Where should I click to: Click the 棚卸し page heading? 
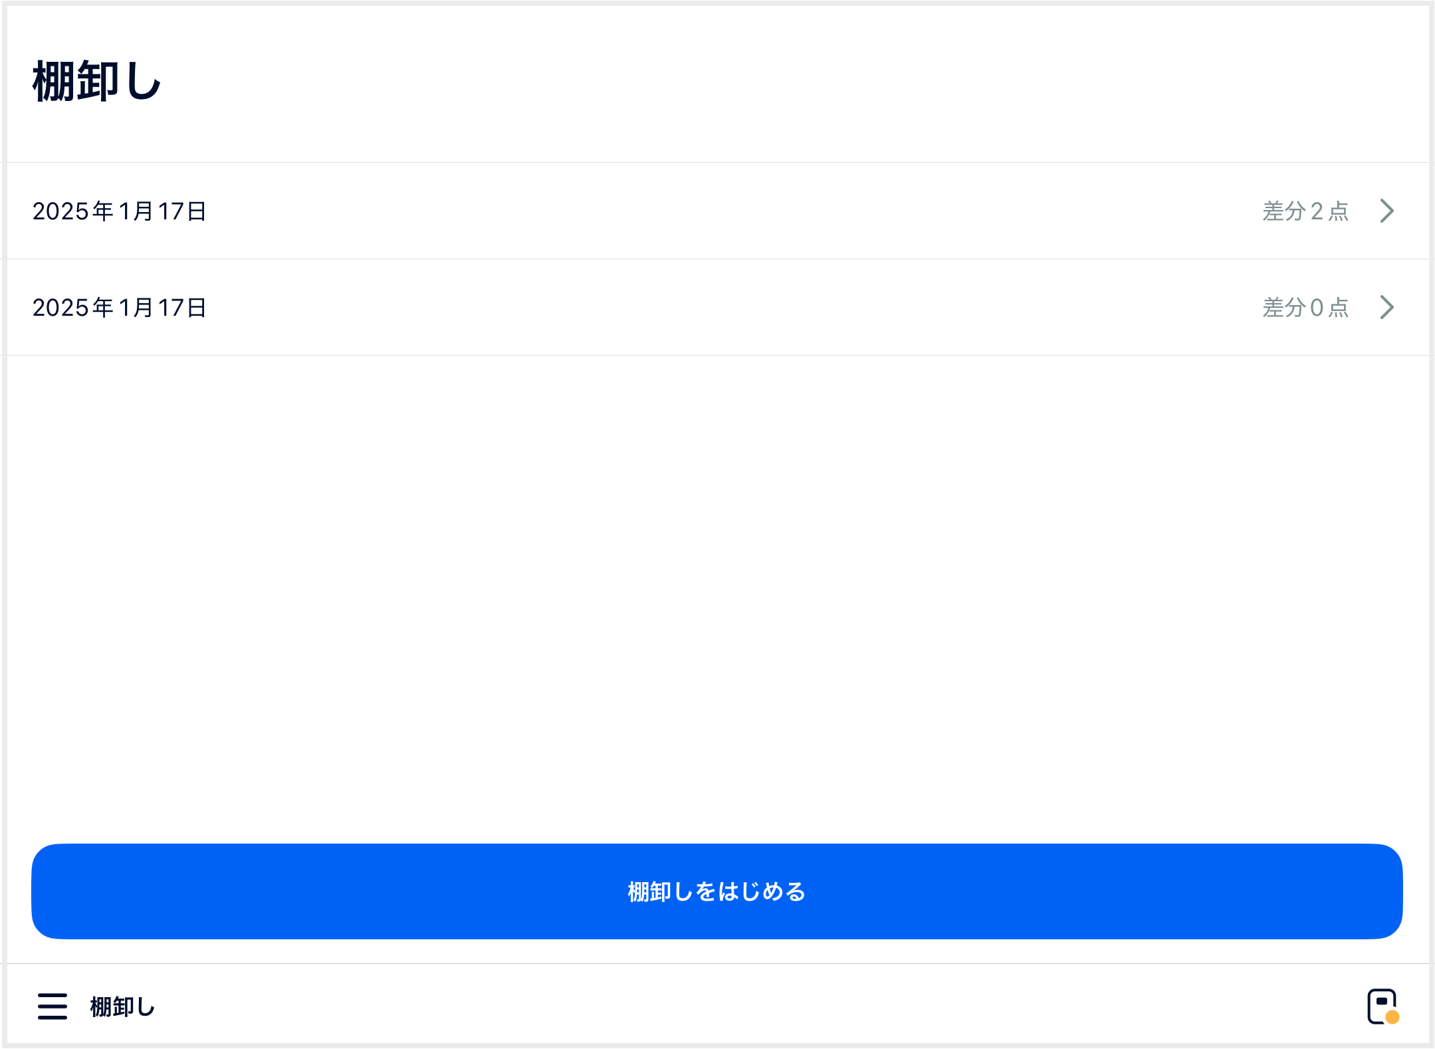pos(97,81)
